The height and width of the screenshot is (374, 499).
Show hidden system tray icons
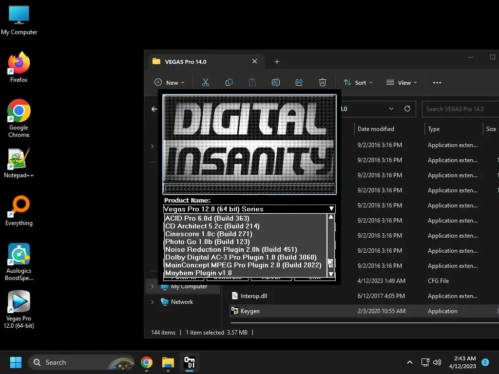pos(410,362)
